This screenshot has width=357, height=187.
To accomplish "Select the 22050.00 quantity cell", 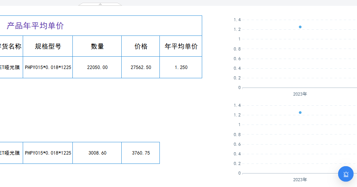I will (x=97, y=67).
